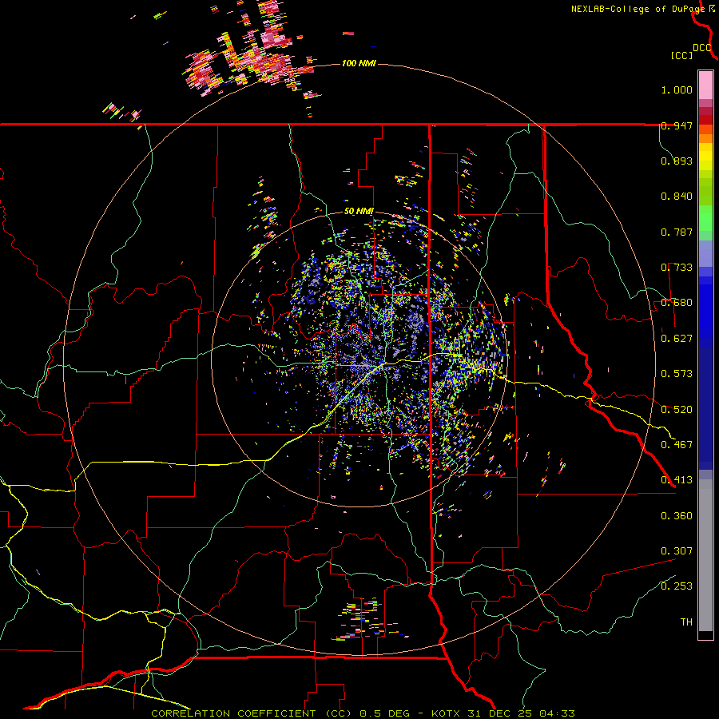Image resolution: width=719 pixels, height=719 pixels.
Task: Click the 0.520 legend value
Action: (x=677, y=410)
